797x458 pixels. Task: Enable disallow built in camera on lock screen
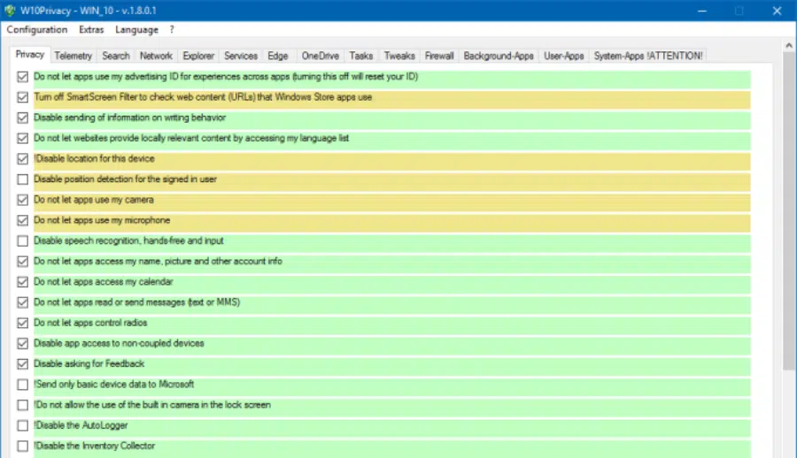click(22, 405)
